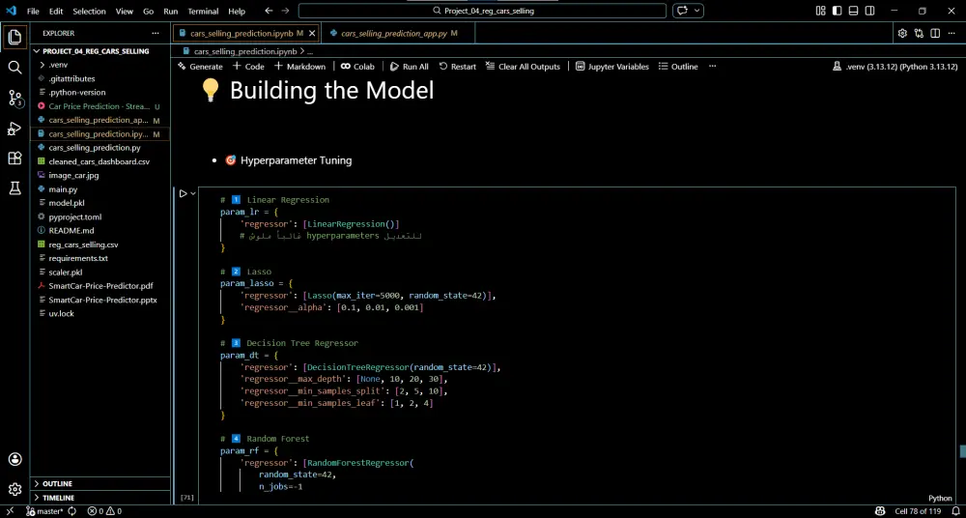The height and width of the screenshot is (518, 966).
Task: Add a new Code cell
Action: tap(248, 67)
